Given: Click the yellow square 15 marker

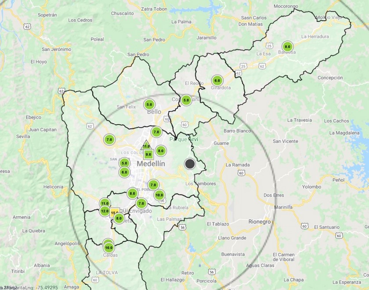Looking at the screenshot, I should pos(114,213).
